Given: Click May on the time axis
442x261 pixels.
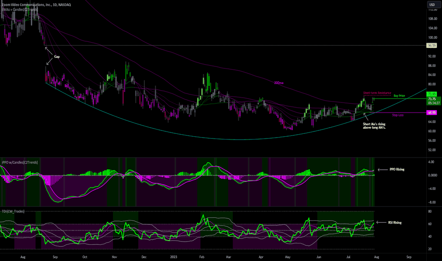Looking at the screenshot, I should (x=287, y=257).
